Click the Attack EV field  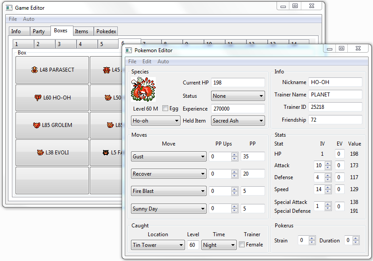pos(339,165)
